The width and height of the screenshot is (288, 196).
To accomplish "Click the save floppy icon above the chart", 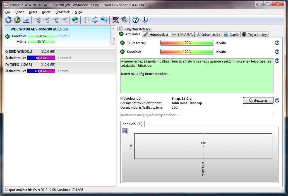I will coord(125,131).
